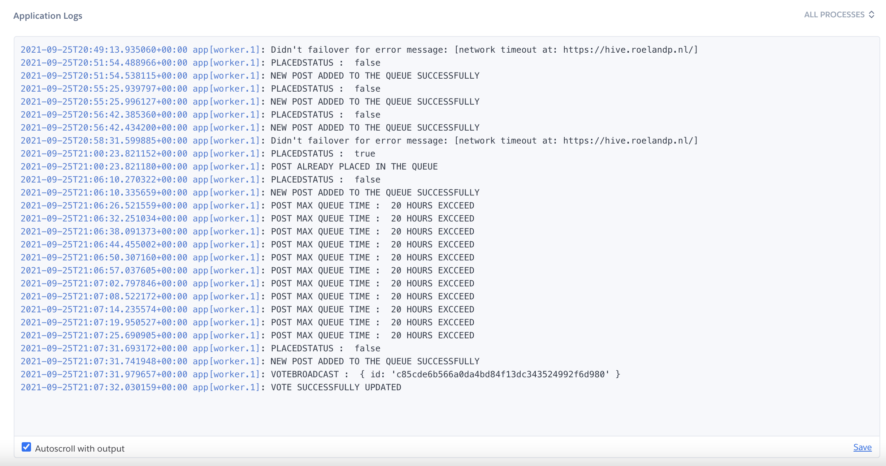Select PLACEDSTATUS true line at 21:00:23.821152
The image size is (886, 466).
(198, 154)
